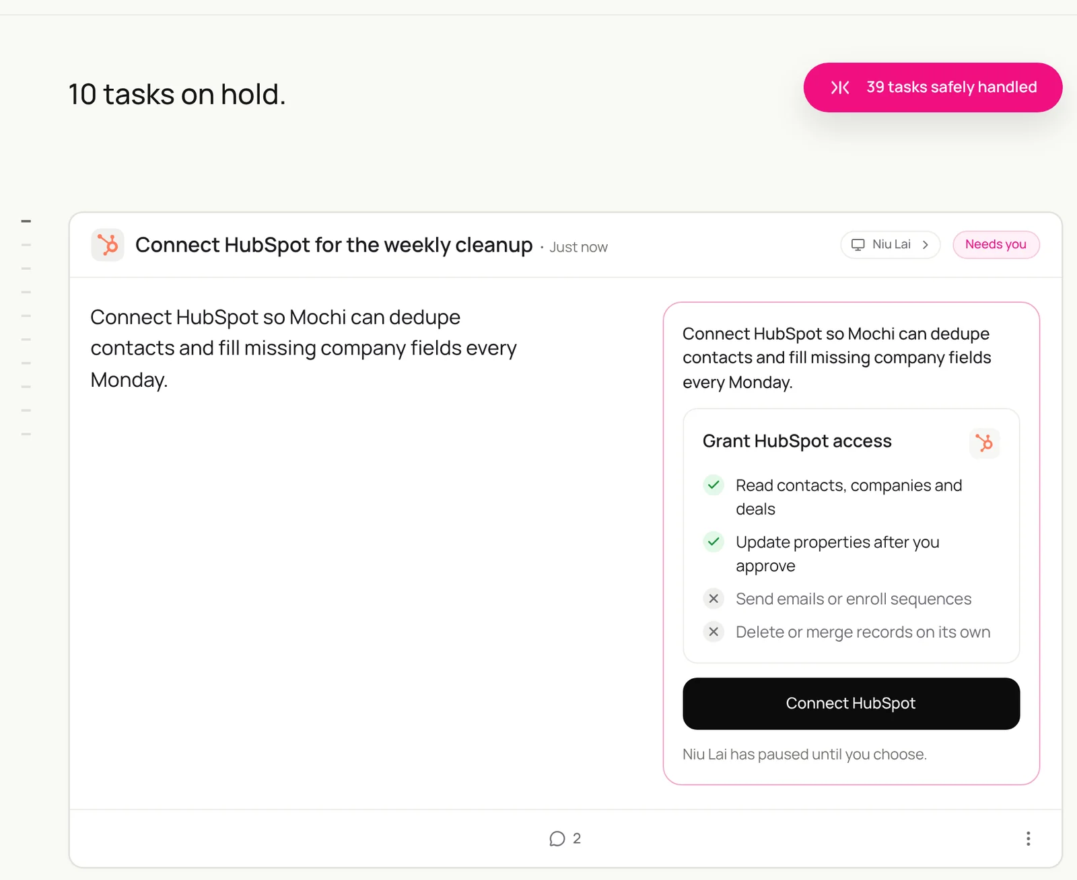Click the monitor icon next to Niu Lai
The width and height of the screenshot is (1077, 880).
click(858, 245)
